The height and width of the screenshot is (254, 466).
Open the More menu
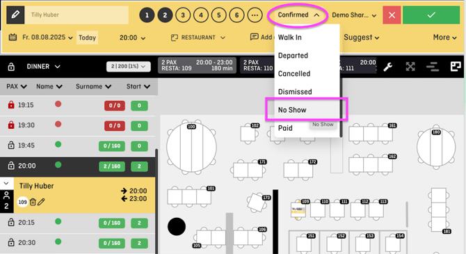tap(444, 38)
